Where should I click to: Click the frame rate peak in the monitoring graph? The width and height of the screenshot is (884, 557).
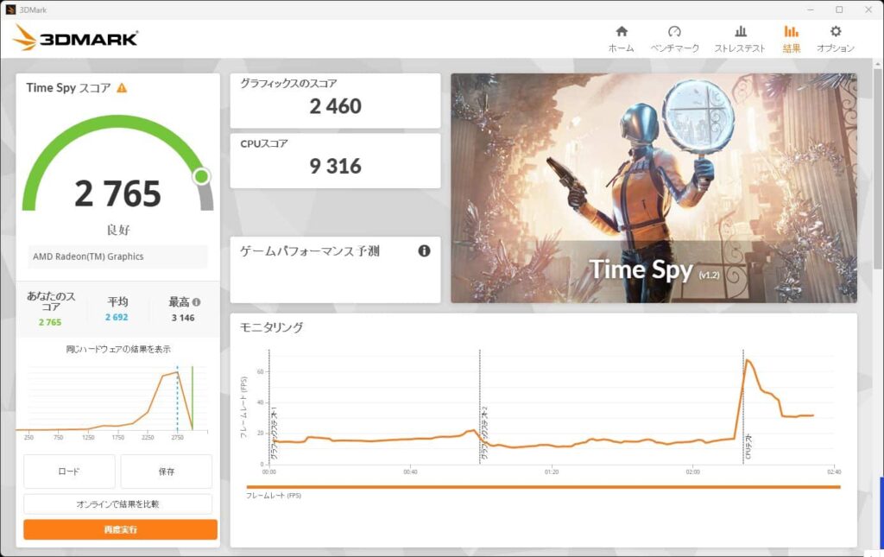[x=748, y=360]
